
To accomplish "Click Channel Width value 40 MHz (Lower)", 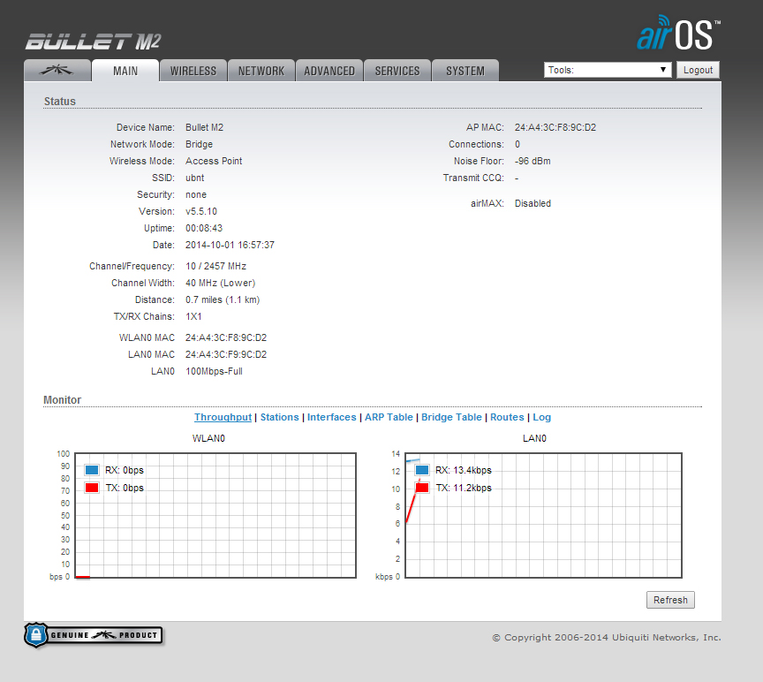I will [x=220, y=283].
